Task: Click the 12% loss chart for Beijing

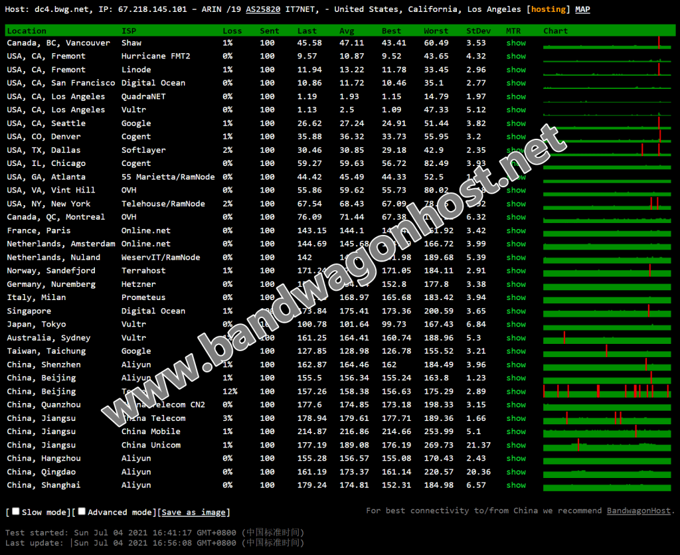Action: click(x=607, y=391)
